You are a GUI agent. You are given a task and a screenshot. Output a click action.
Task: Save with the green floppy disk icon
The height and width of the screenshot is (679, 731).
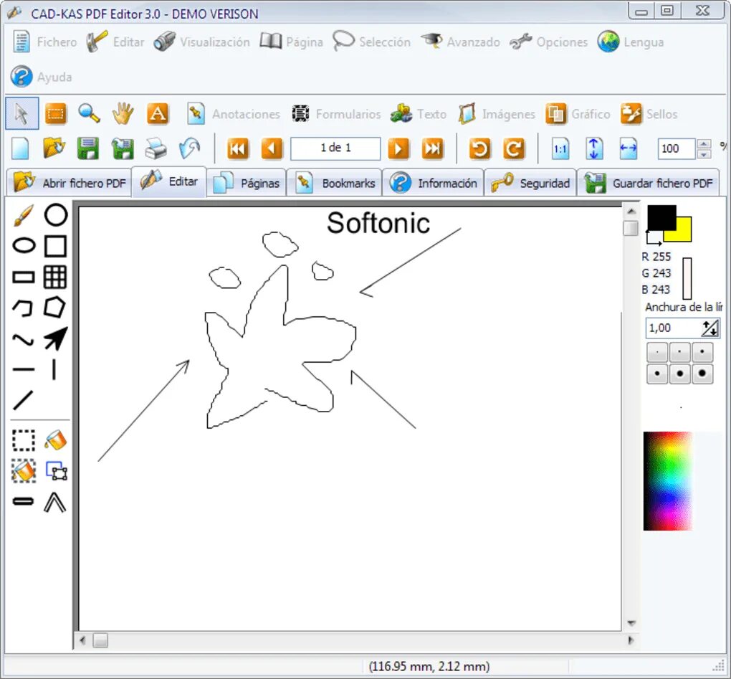click(x=87, y=148)
